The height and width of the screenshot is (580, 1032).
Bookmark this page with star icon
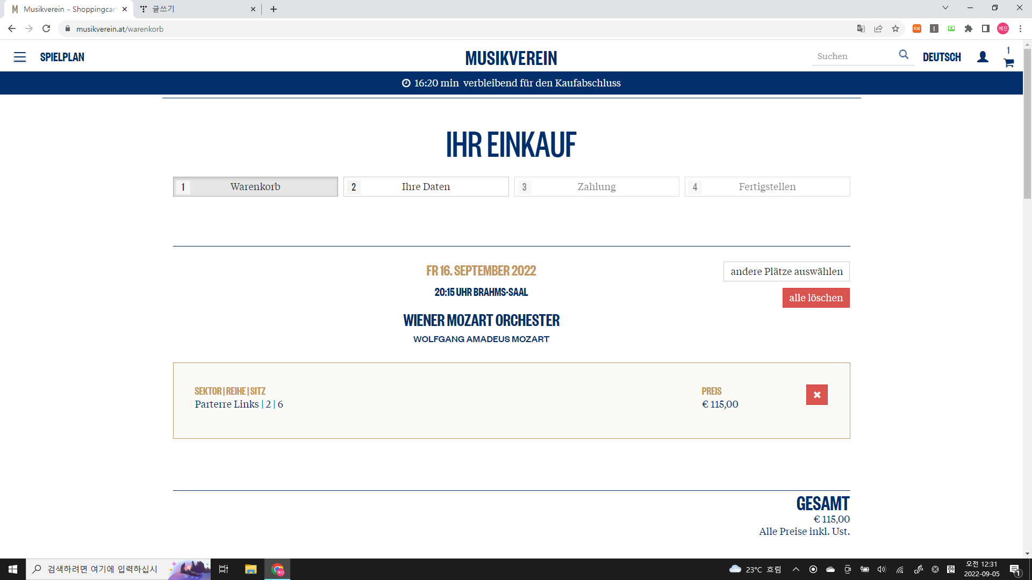pos(895,28)
